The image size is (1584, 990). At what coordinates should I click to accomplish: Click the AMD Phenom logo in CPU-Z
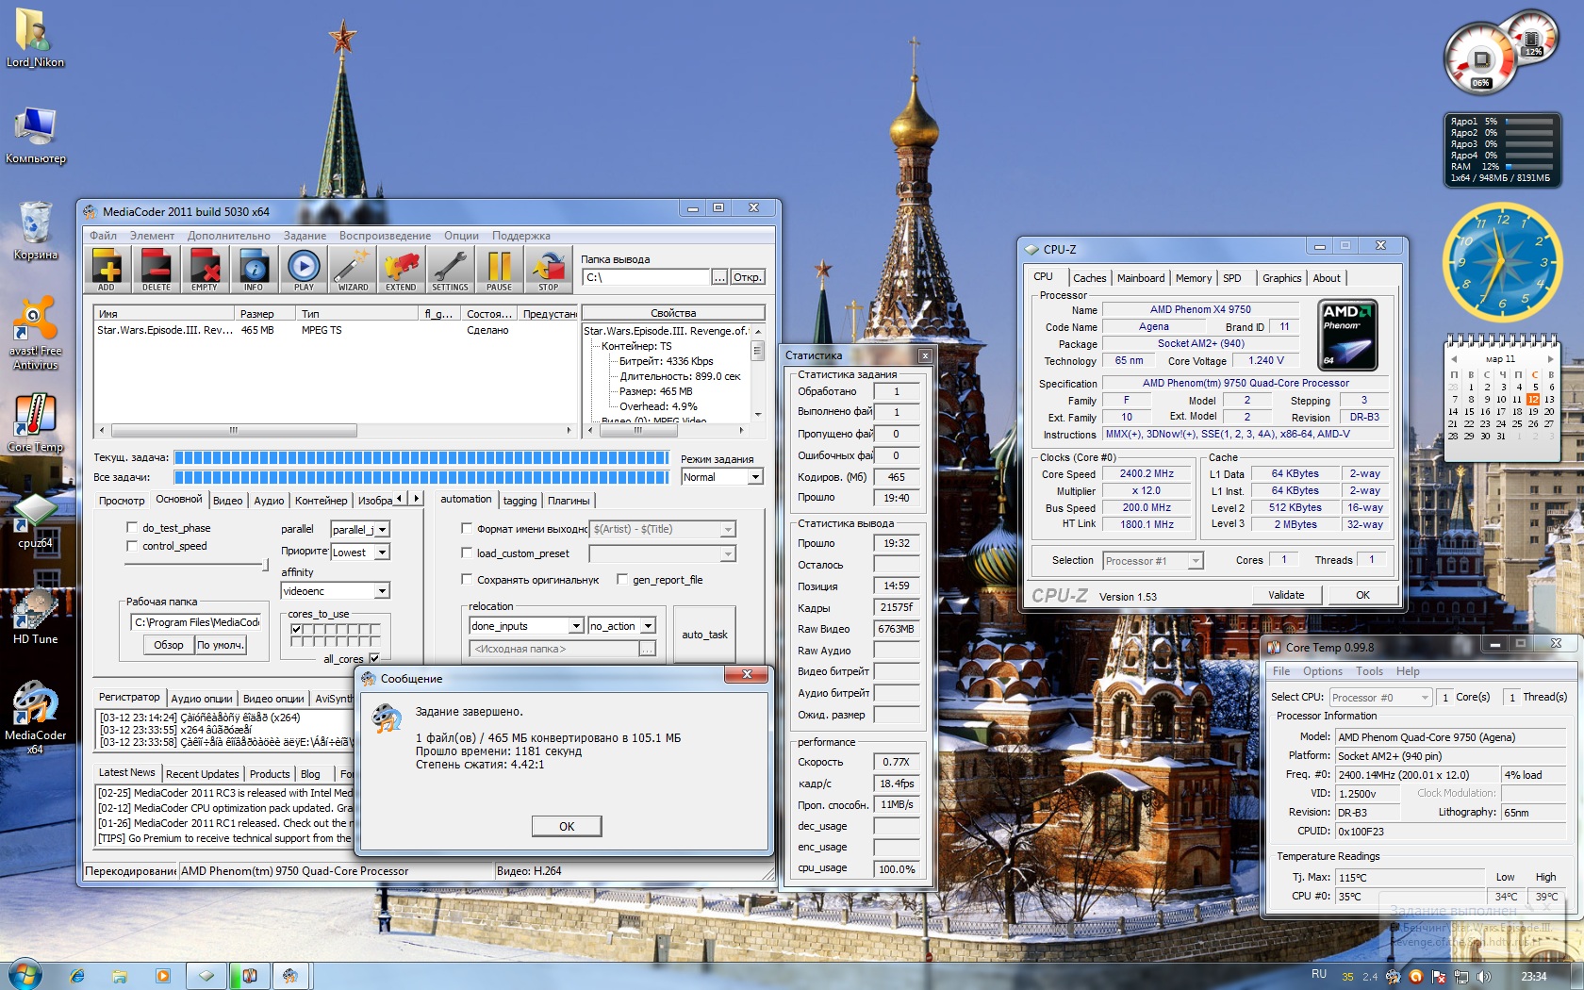tap(1347, 335)
